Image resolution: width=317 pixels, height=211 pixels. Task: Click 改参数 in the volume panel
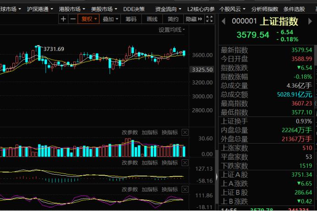[x=129, y=132]
